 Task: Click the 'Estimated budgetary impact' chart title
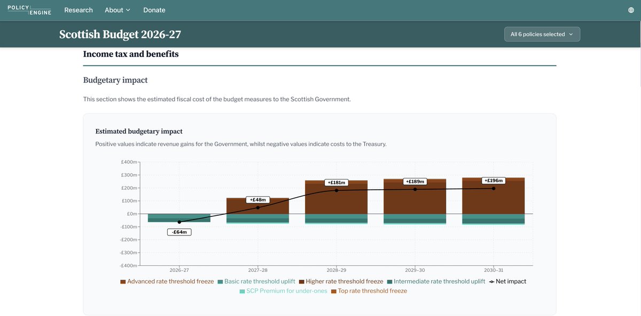click(139, 131)
